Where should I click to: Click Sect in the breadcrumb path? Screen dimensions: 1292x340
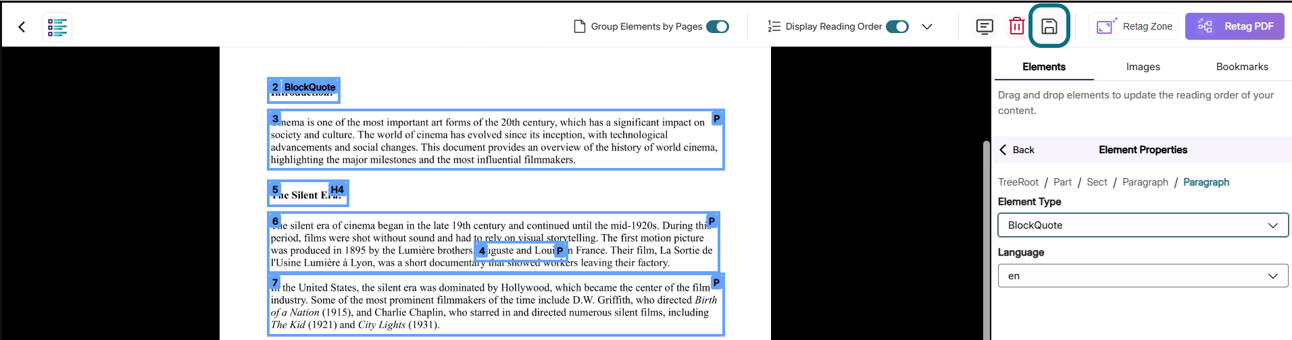pos(1097,182)
